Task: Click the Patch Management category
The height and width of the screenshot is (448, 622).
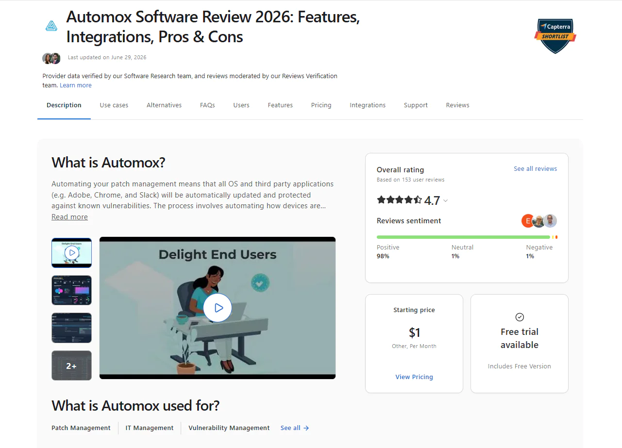Action: pos(81,428)
